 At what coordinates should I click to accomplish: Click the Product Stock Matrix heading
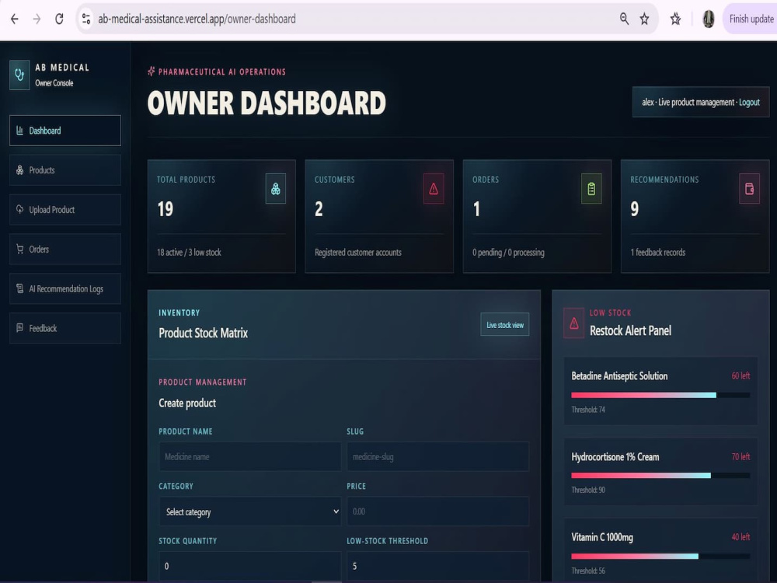click(203, 333)
